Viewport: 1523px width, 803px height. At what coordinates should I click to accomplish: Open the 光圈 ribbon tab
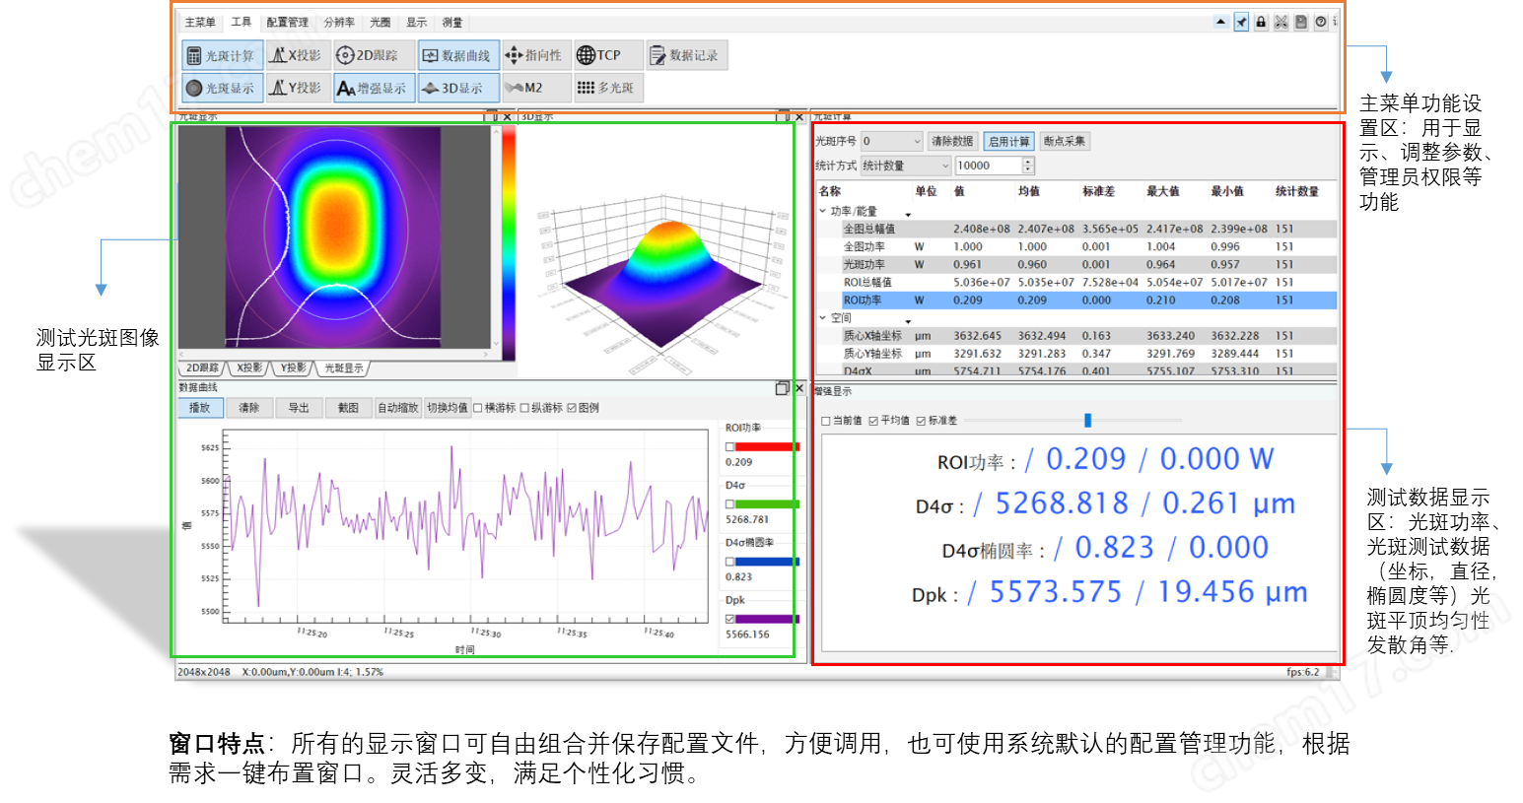tap(380, 22)
